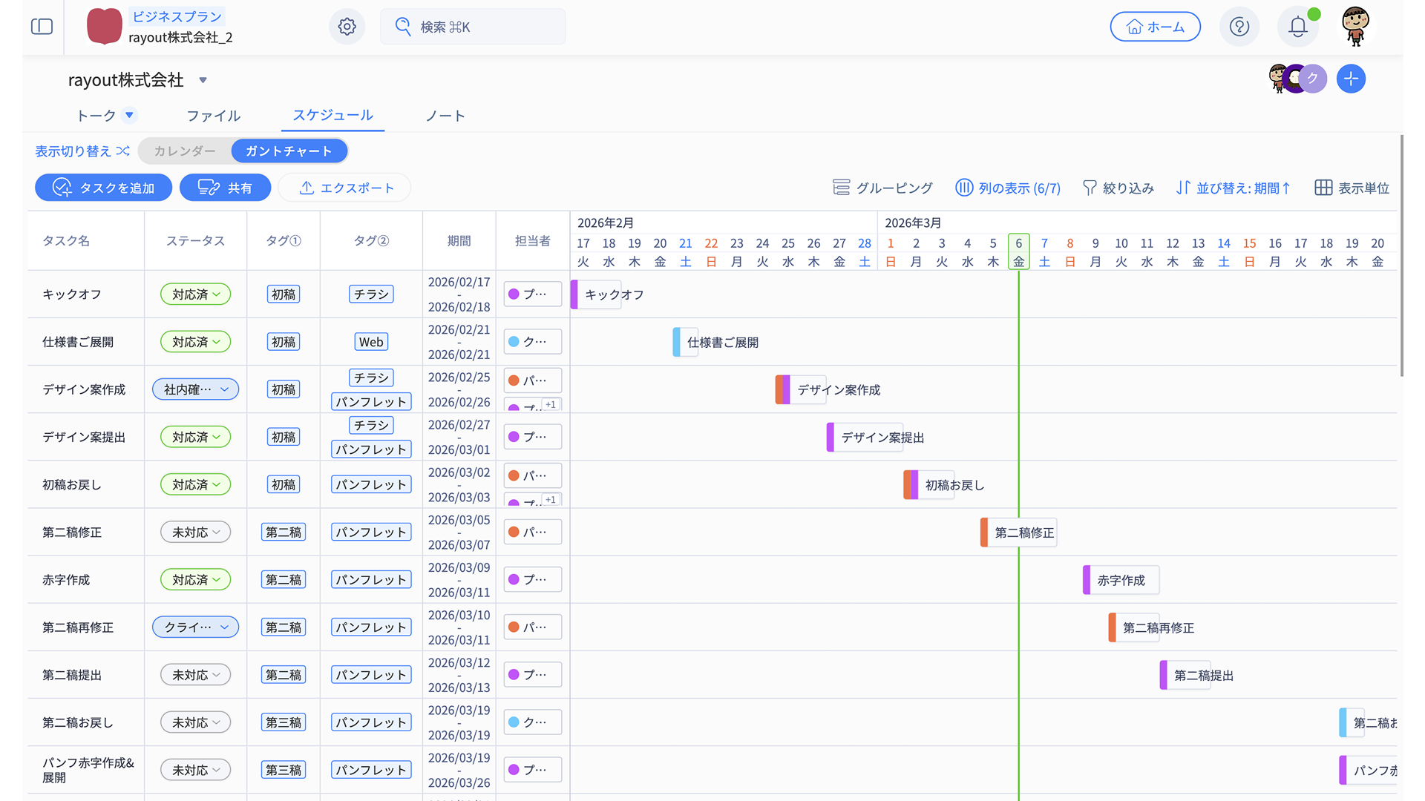Click the タスクを追加 button
Viewport: 1425px width, 801px height.
[x=103, y=188]
